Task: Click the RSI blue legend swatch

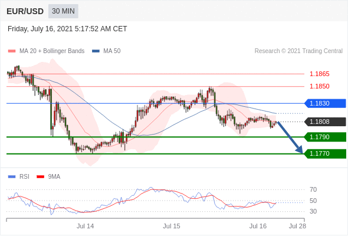Action: pos(12,177)
